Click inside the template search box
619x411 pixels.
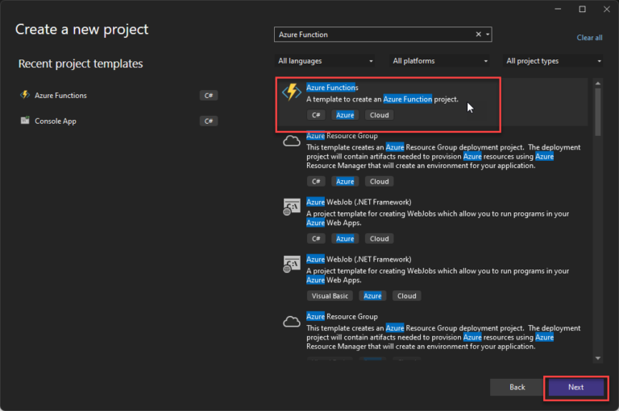click(371, 35)
